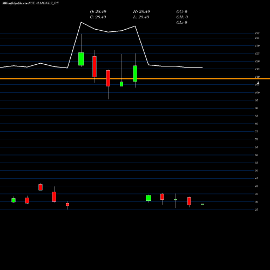Click the OC: 0 readout
Viewport: 270px width, 270px height.
click(182, 12)
